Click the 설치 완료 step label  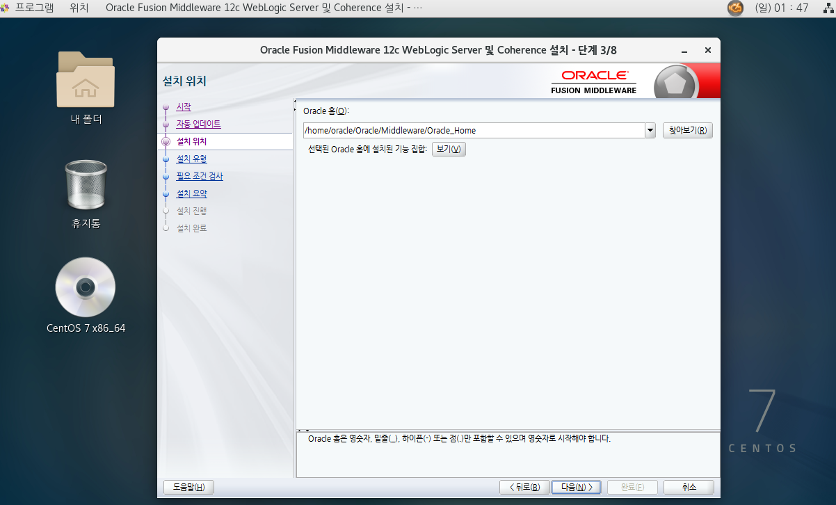point(191,228)
